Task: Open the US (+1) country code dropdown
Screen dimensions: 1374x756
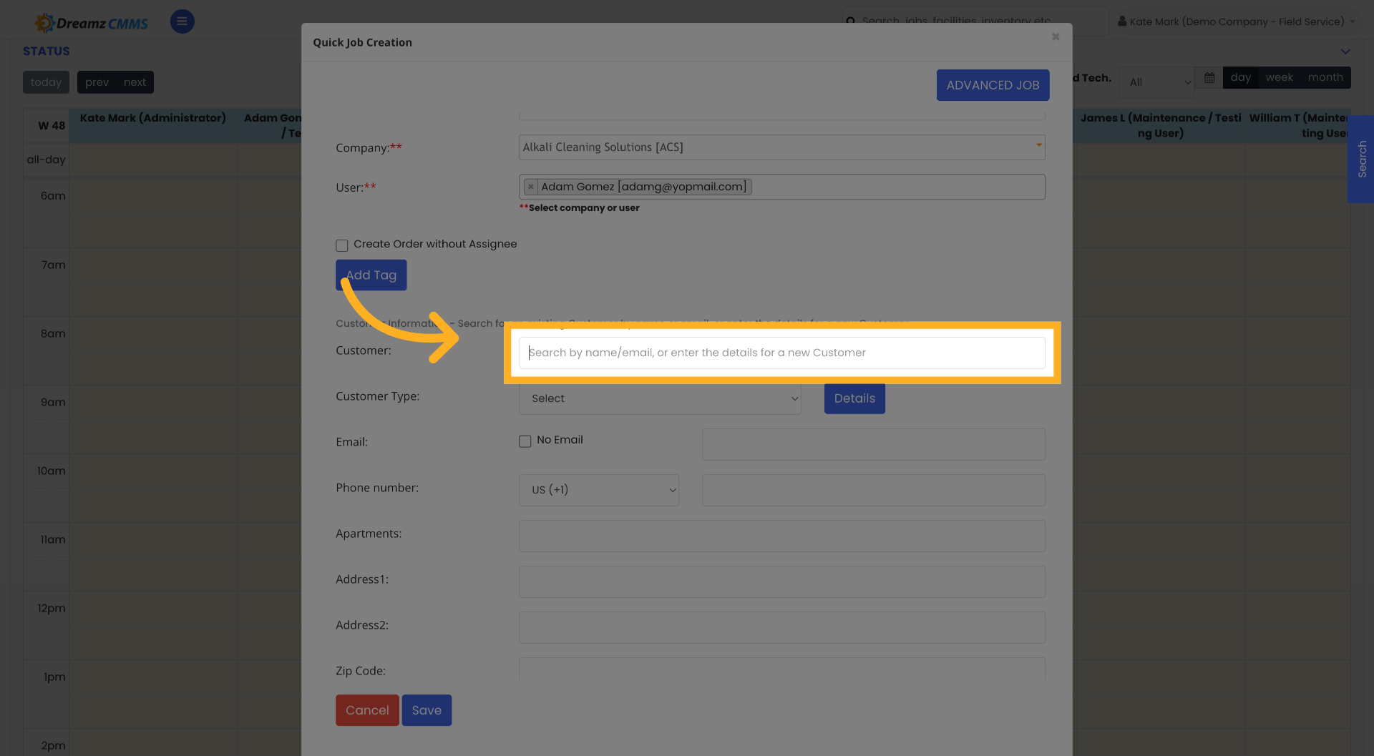Action: click(599, 490)
